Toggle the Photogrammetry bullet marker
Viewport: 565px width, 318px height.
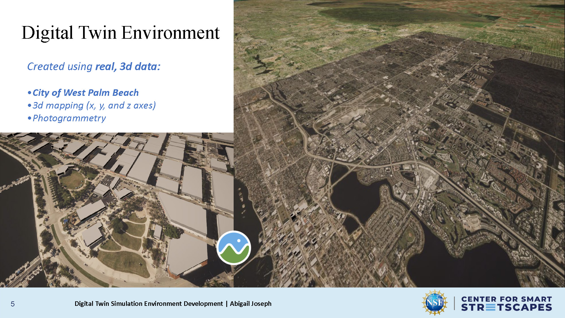tap(29, 118)
